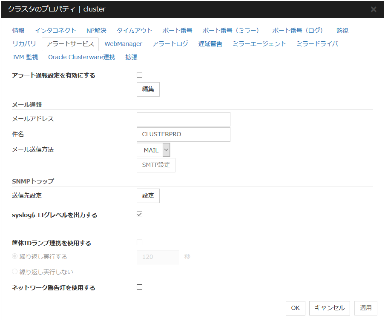Switch to the タイムアウト tab
Image resolution: width=385 pixels, height=321 pixels.
coord(134,31)
